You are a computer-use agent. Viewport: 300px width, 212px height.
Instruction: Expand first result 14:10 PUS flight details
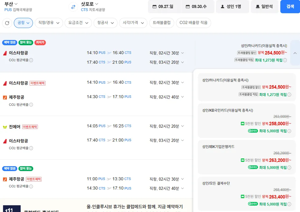(182, 53)
